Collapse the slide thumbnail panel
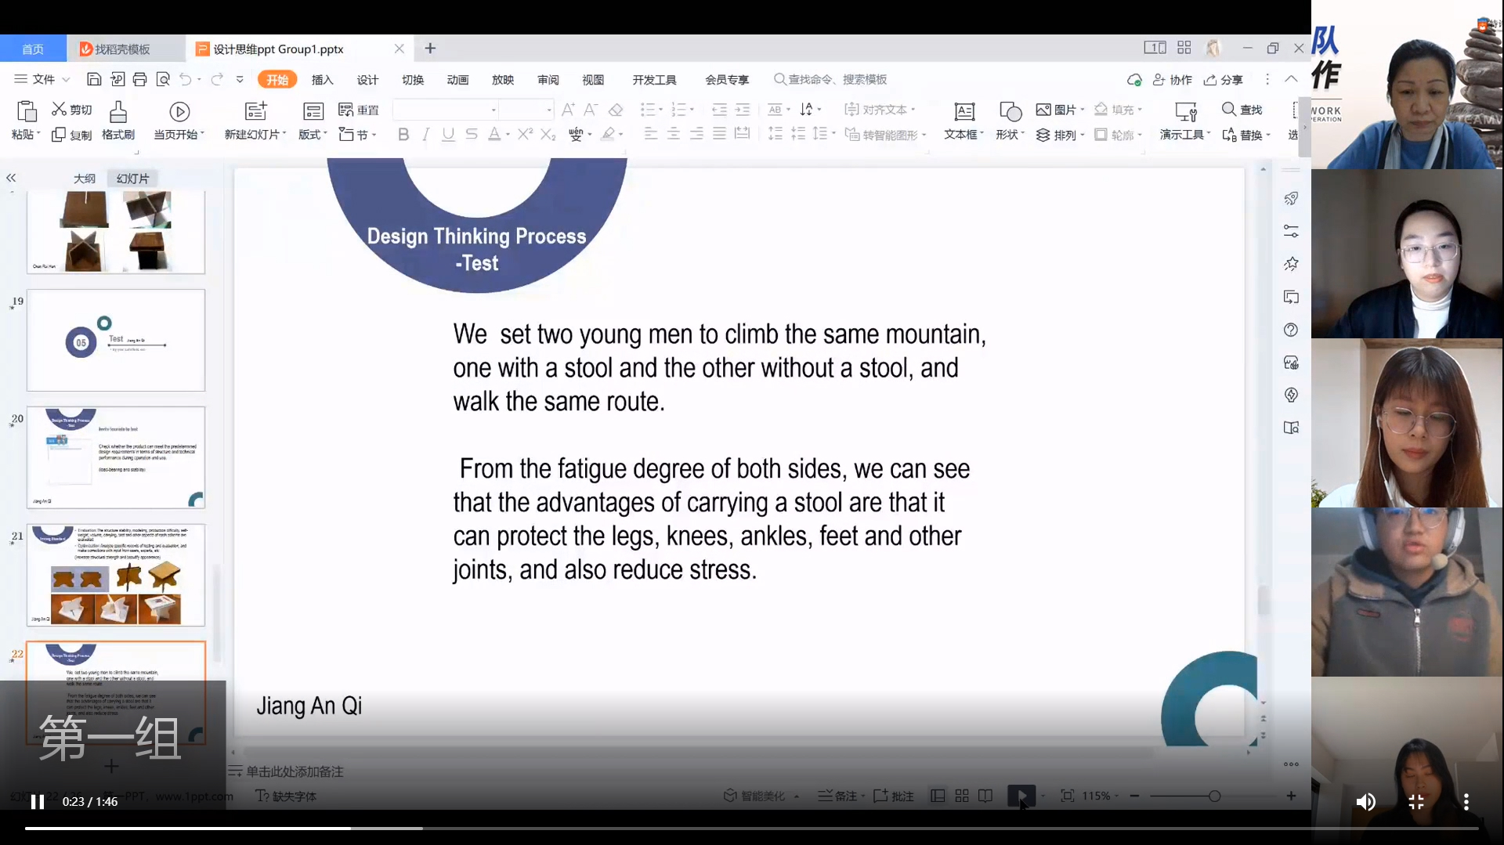1504x845 pixels. coord(11,178)
